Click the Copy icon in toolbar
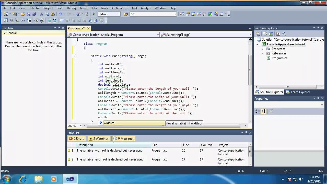The width and height of the screenshot is (327, 184). coord(47,14)
